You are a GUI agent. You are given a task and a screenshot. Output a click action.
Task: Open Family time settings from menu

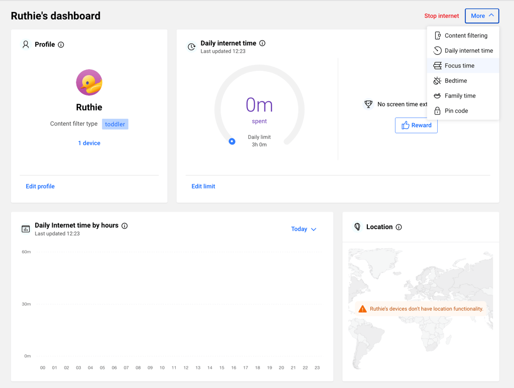point(463,96)
